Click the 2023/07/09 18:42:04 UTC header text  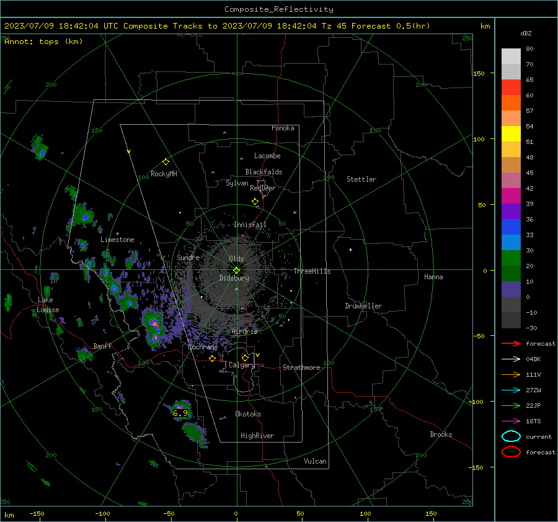tap(61, 26)
